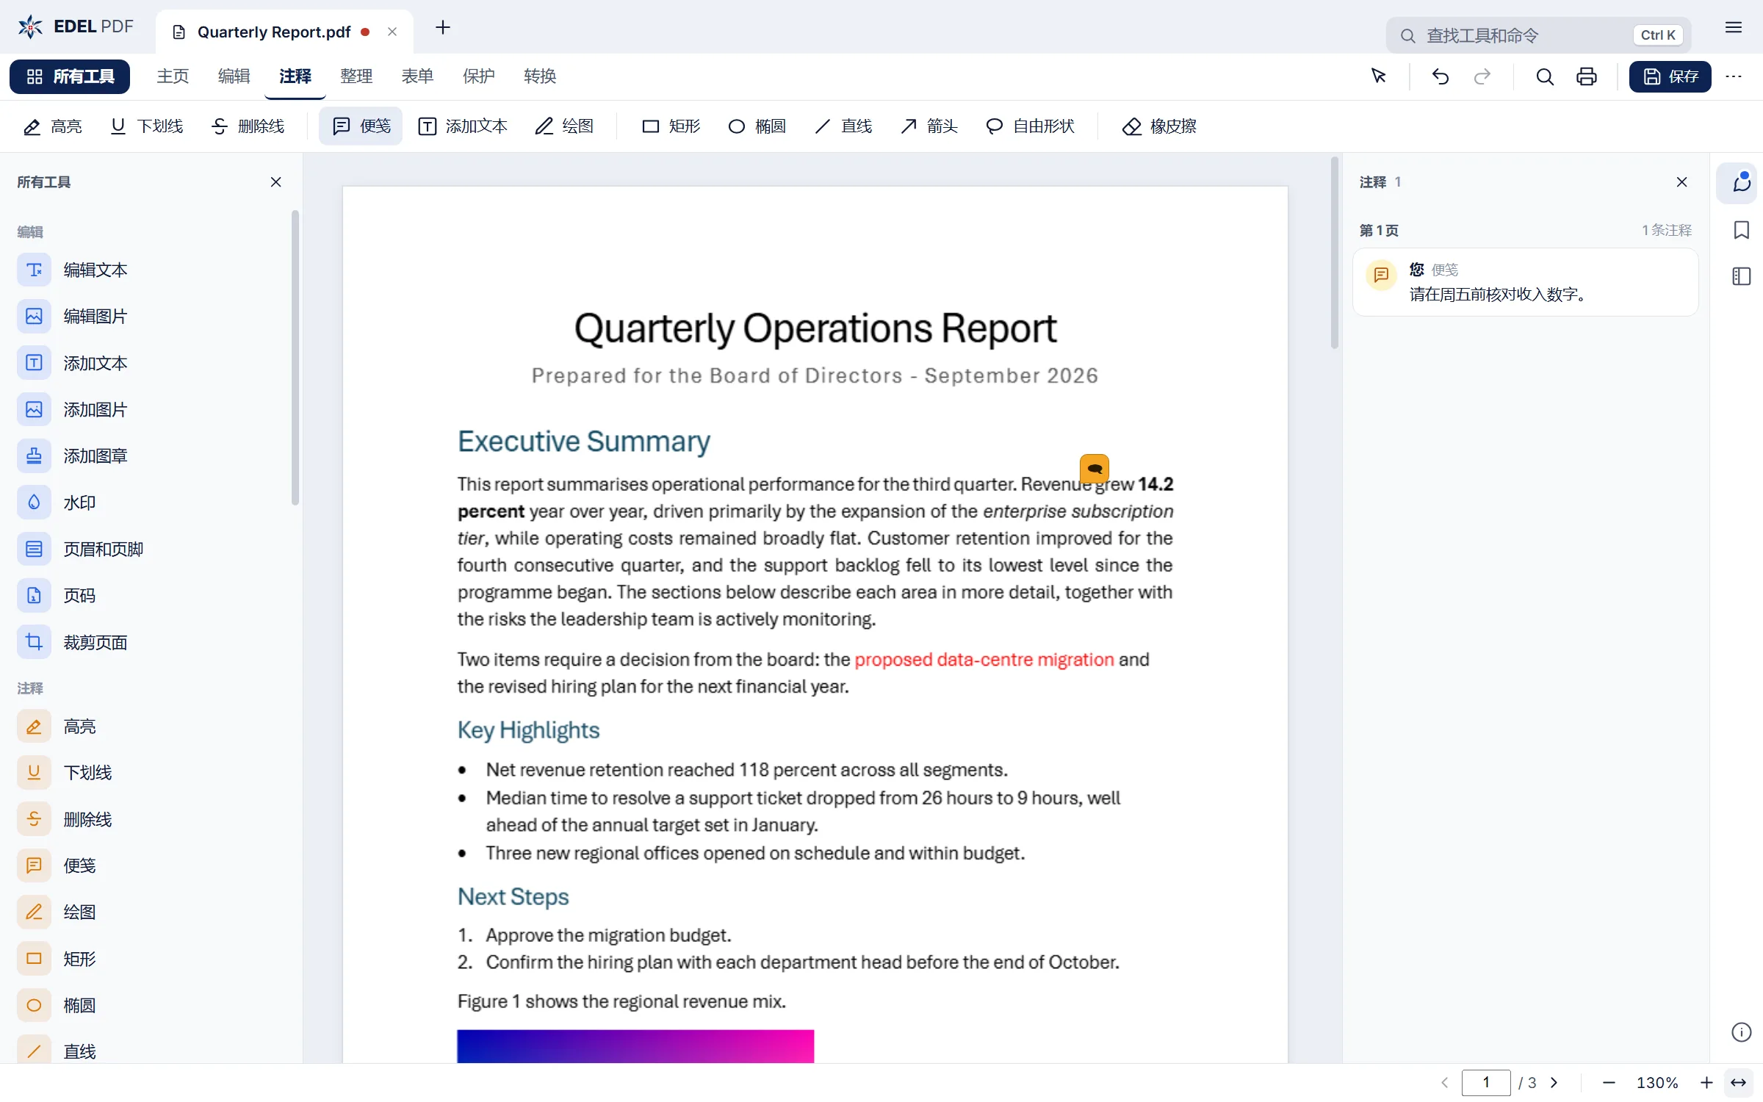Select the Highlight (高亮) tool in annotation toolbar
1763x1102 pixels.
click(52, 126)
